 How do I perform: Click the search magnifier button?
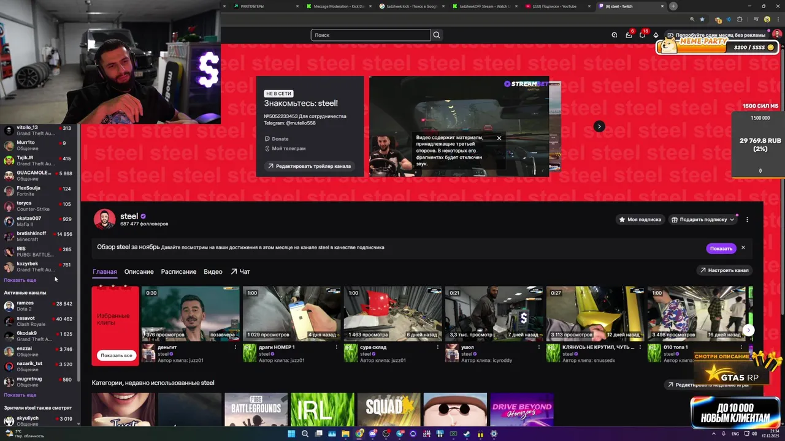point(437,35)
